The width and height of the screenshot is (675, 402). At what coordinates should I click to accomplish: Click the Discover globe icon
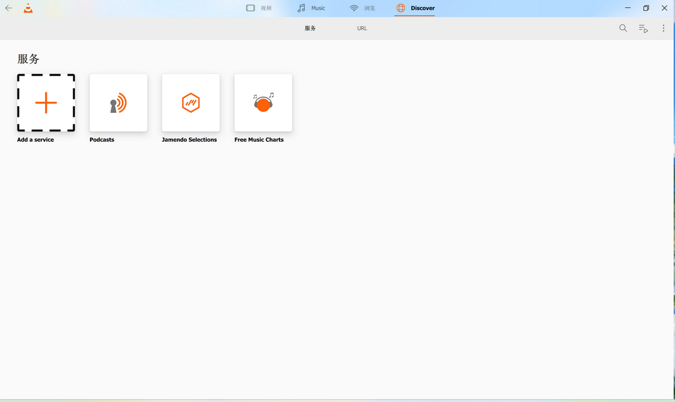pos(400,8)
